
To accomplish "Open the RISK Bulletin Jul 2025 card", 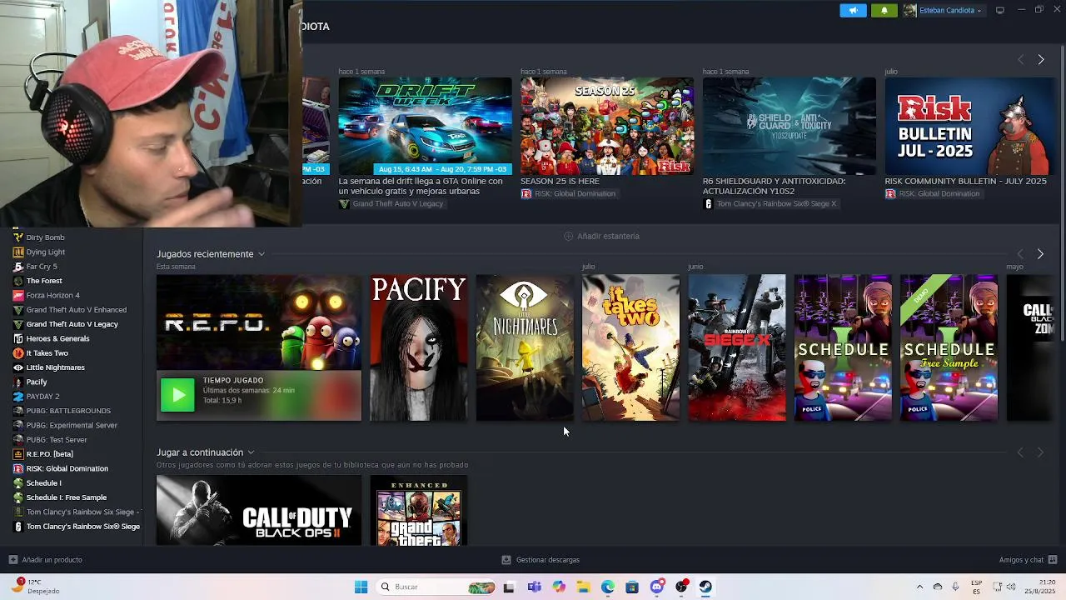I will pos(971,126).
